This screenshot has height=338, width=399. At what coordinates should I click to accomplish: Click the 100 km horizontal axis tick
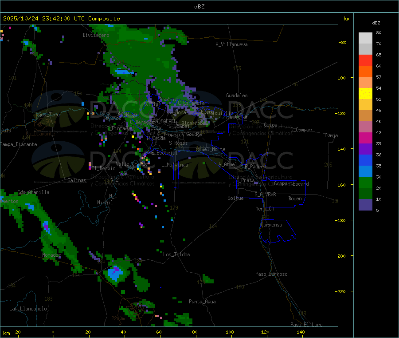[x=230, y=332]
